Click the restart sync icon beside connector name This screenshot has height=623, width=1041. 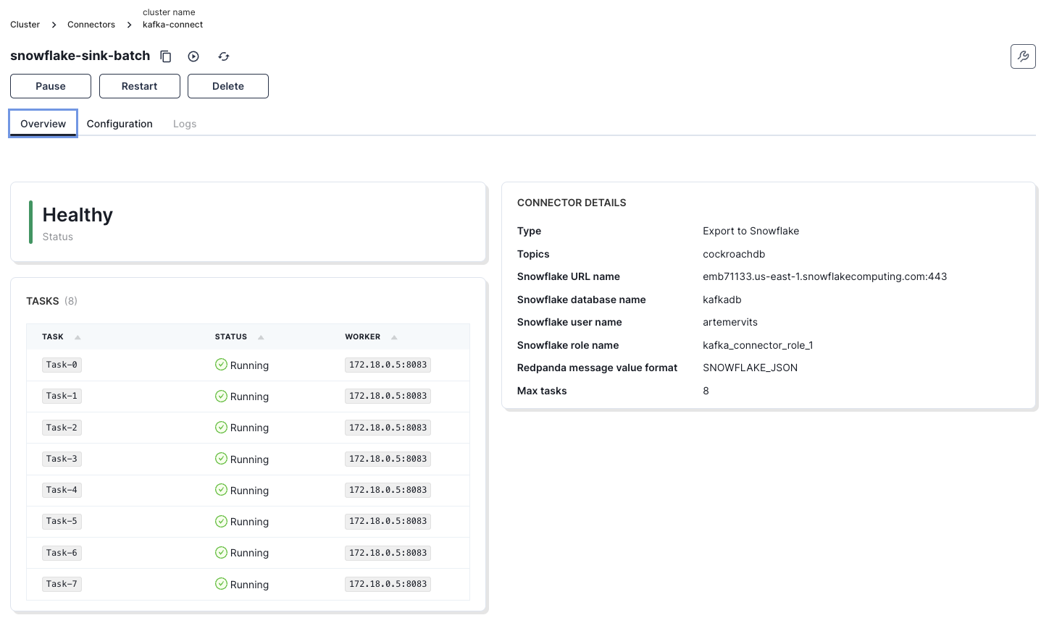tap(224, 56)
